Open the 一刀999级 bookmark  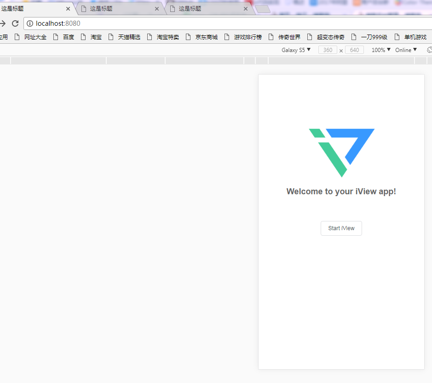point(369,37)
